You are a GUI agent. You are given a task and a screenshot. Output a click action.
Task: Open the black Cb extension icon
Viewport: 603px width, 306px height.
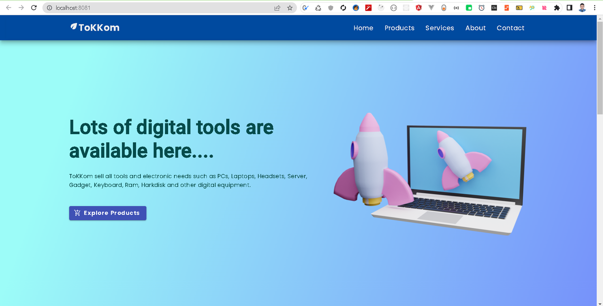494,8
